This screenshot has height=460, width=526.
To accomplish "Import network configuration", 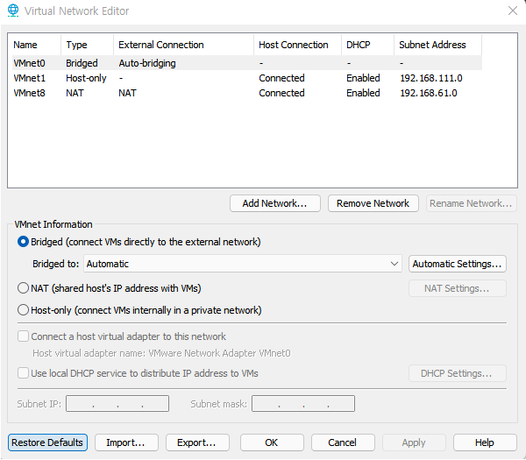I will coord(126,442).
